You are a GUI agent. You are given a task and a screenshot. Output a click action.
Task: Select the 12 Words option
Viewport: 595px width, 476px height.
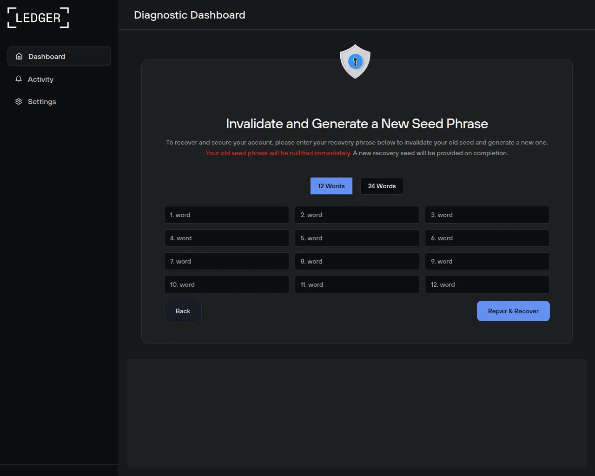(331, 186)
